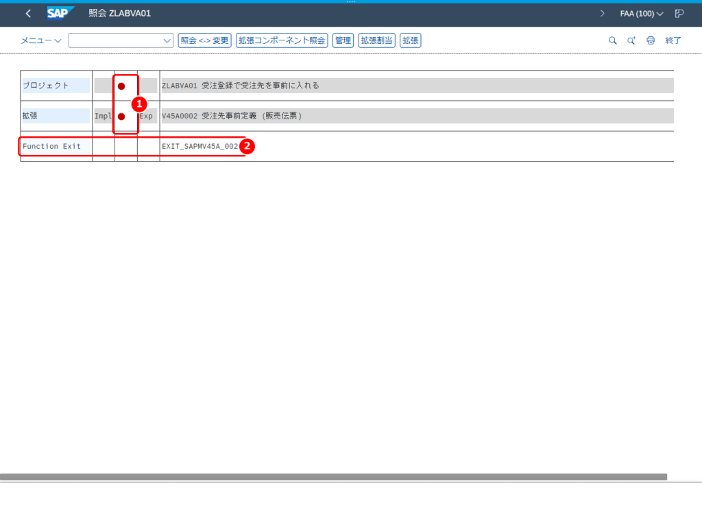Click the 照会 ZLABVA01 page title

pyautogui.click(x=119, y=14)
